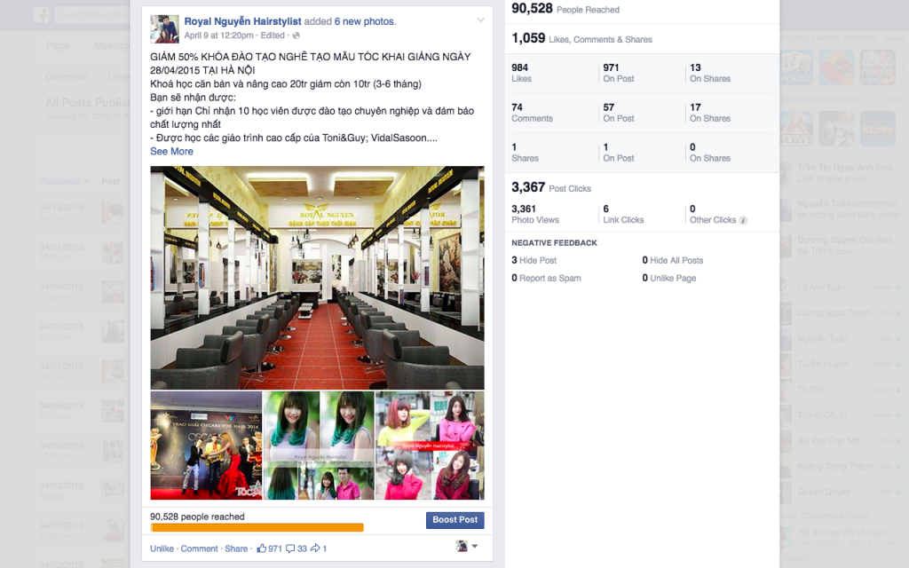Click the 0 Unlike Page count
The width and height of the screenshot is (909, 568).
669,278
